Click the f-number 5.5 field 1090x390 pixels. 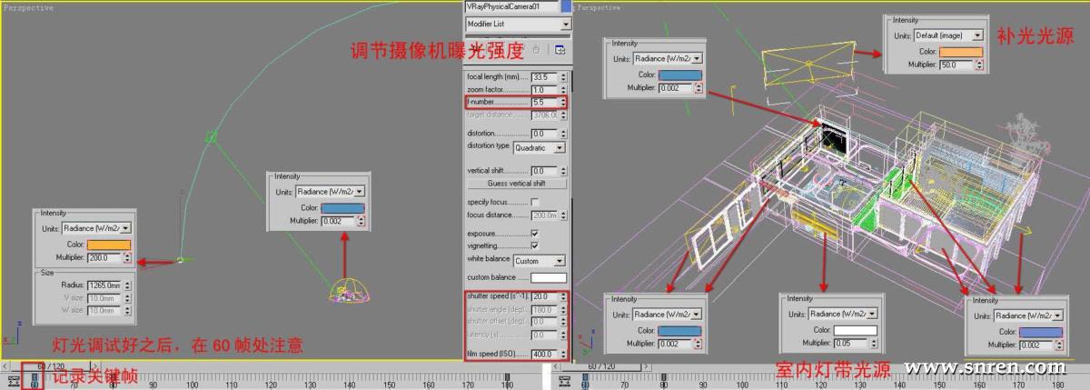coord(544,103)
